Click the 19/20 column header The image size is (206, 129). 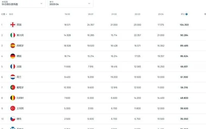point(67,14)
